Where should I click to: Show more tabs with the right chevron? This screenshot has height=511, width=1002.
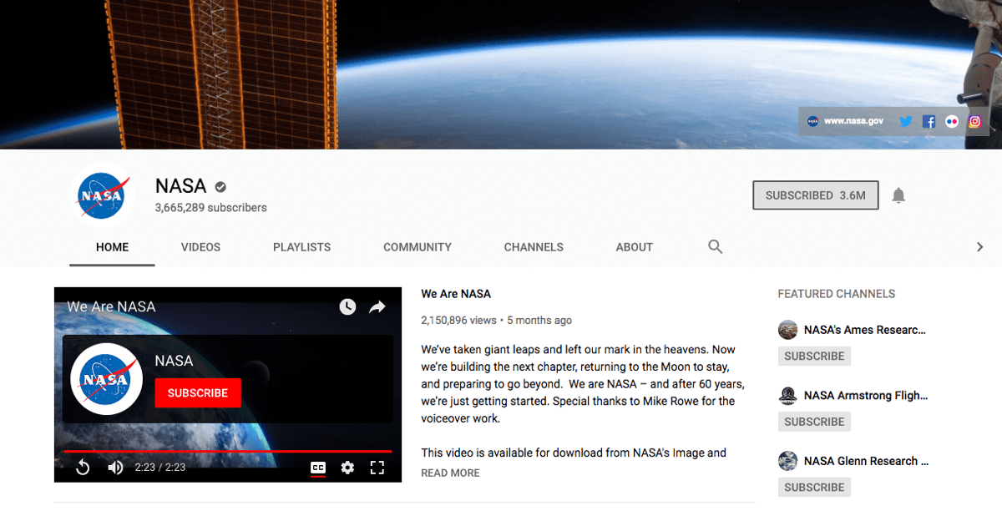click(980, 247)
